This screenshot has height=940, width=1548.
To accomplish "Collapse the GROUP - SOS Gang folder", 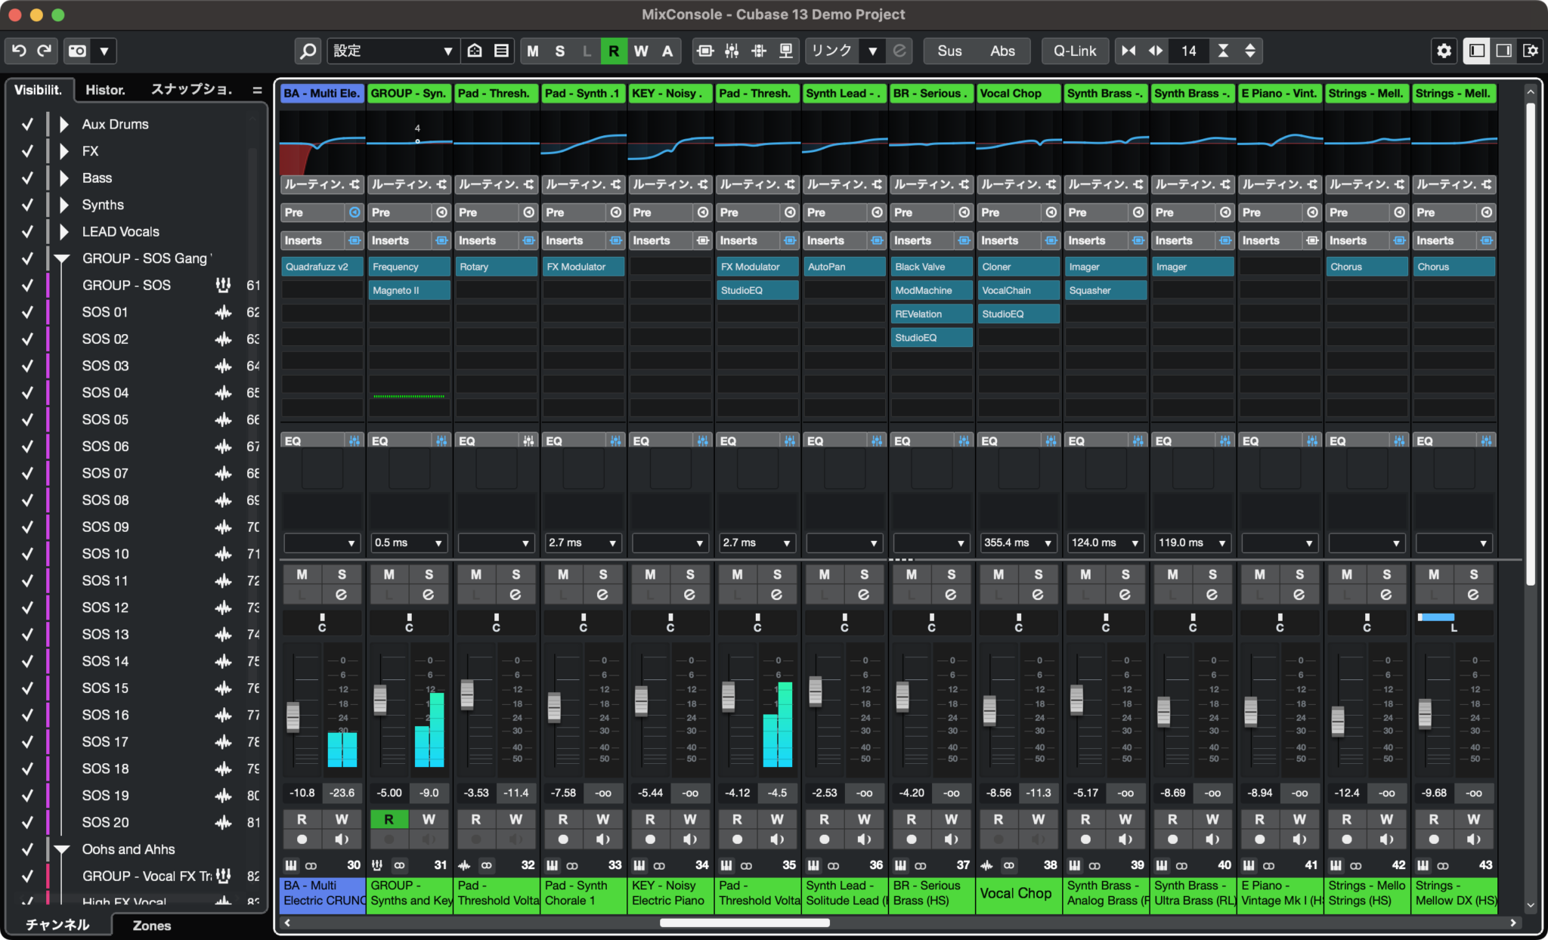I will [60, 258].
